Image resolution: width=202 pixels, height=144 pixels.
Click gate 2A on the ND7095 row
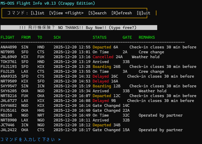pos(125,52)
